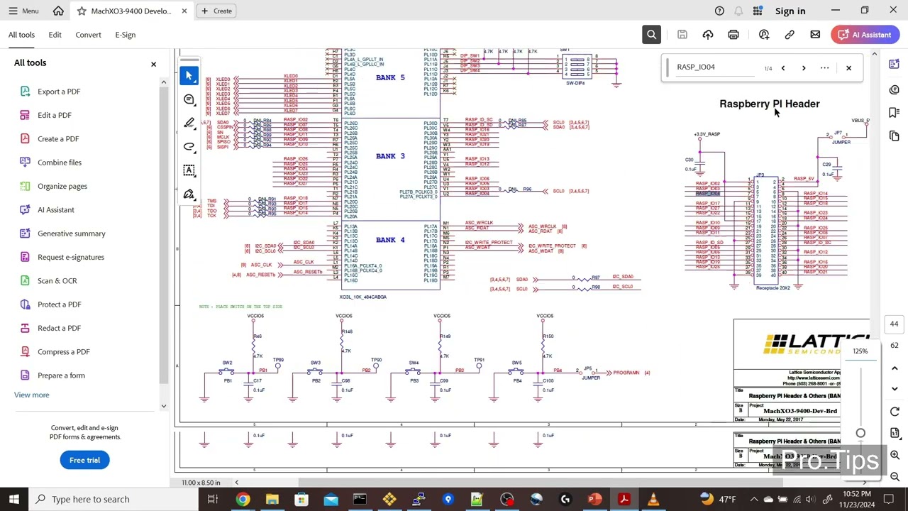Image resolution: width=908 pixels, height=511 pixels.
Task: Close the find box
Action: coord(848,68)
